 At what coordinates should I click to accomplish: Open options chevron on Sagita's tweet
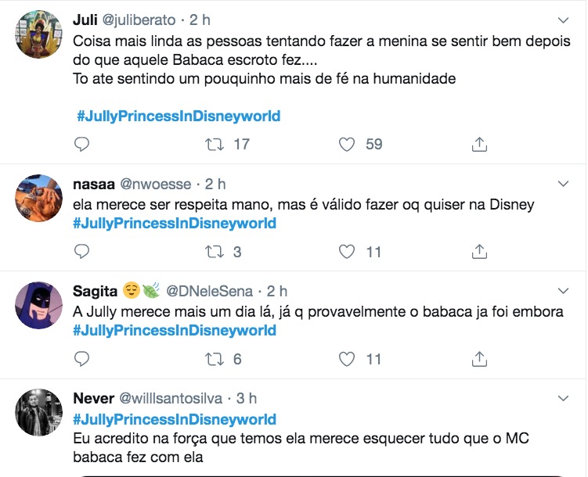pyautogui.click(x=563, y=292)
